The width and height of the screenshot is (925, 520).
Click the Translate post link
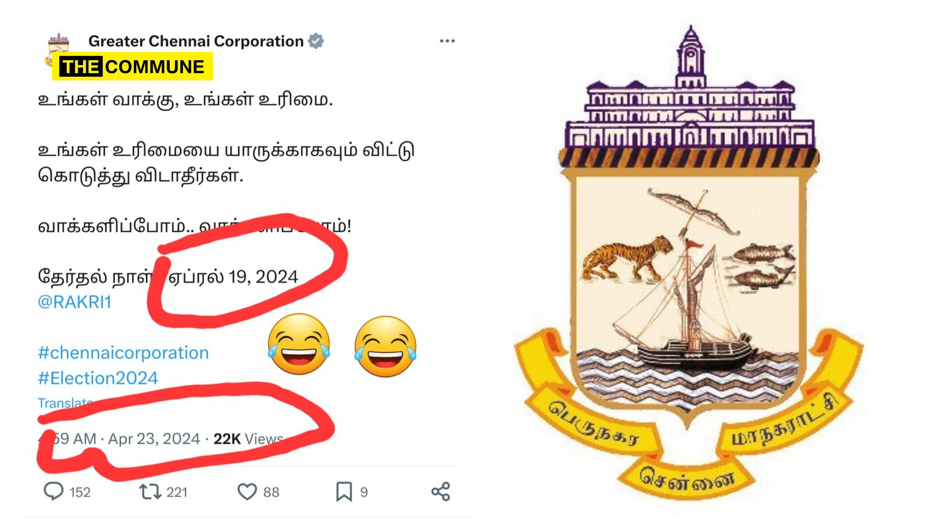pos(65,403)
